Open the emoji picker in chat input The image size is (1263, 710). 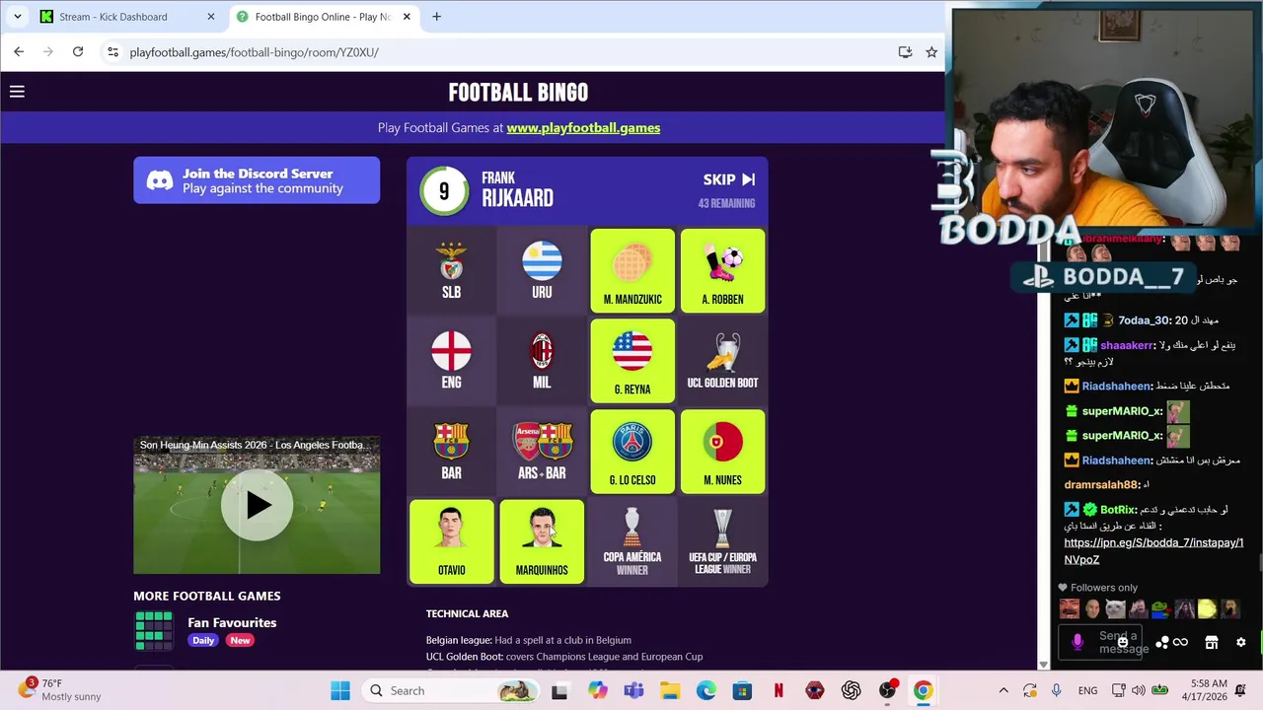point(1122,643)
